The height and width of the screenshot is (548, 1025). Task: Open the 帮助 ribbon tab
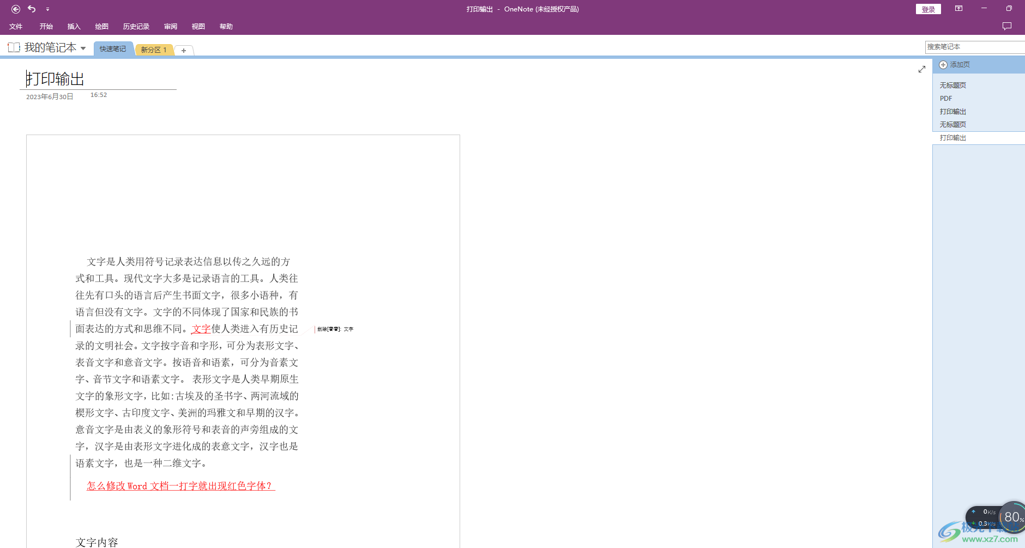point(226,26)
